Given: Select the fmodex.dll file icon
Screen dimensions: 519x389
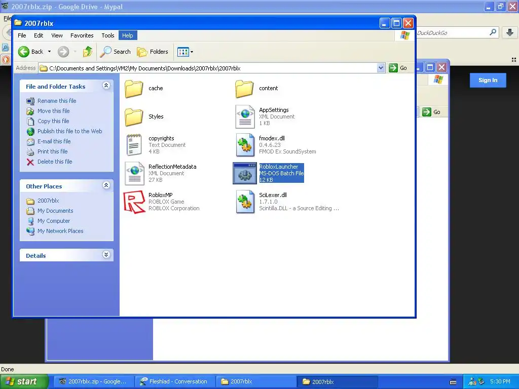Looking at the screenshot, I should pyautogui.click(x=245, y=145).
